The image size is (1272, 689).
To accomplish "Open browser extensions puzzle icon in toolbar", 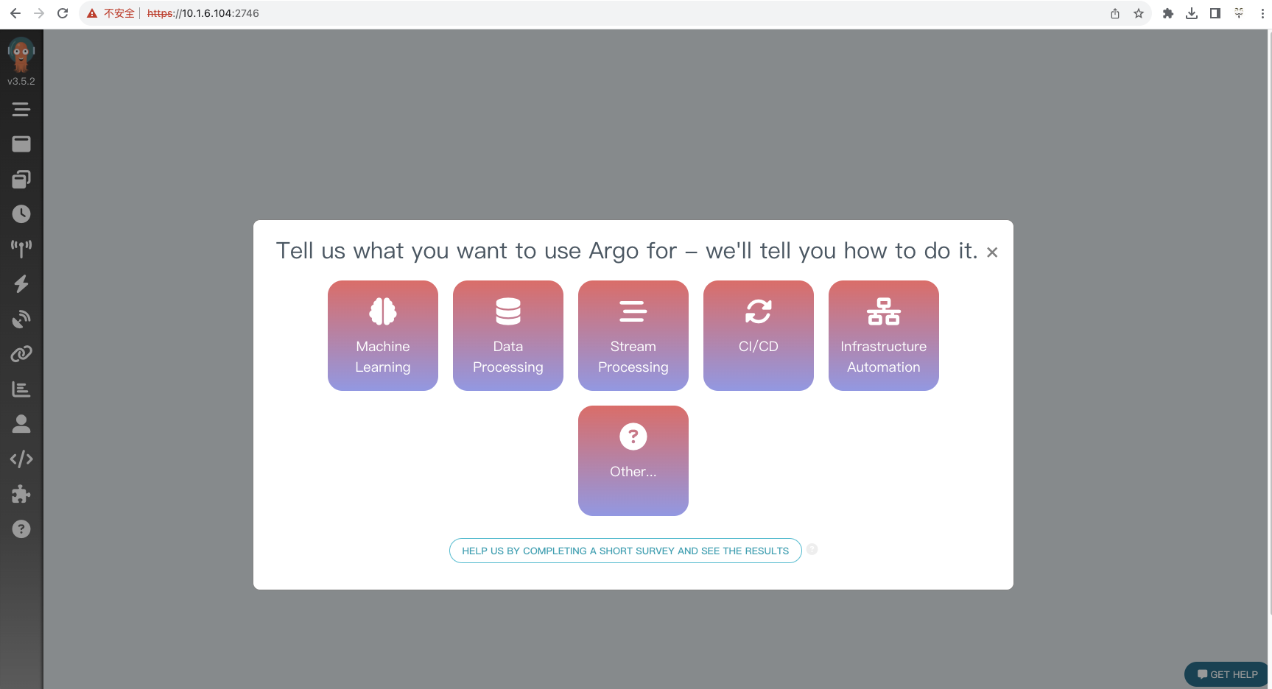I will click(x=1168, y=13).
